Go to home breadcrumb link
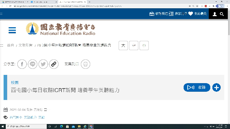The height and width of the screenshot is (129, 230). (x=10, y=45)
